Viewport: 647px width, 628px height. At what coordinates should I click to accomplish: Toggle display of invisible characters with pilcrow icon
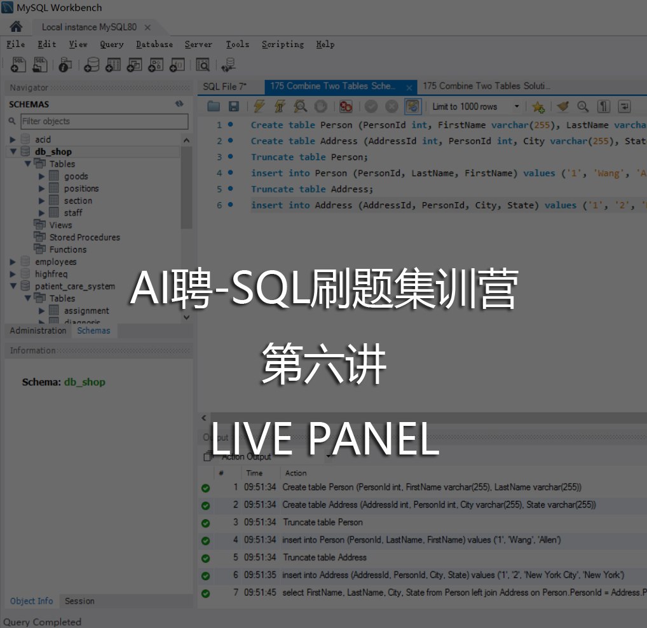pyautogui.click(x=604, y=106)
